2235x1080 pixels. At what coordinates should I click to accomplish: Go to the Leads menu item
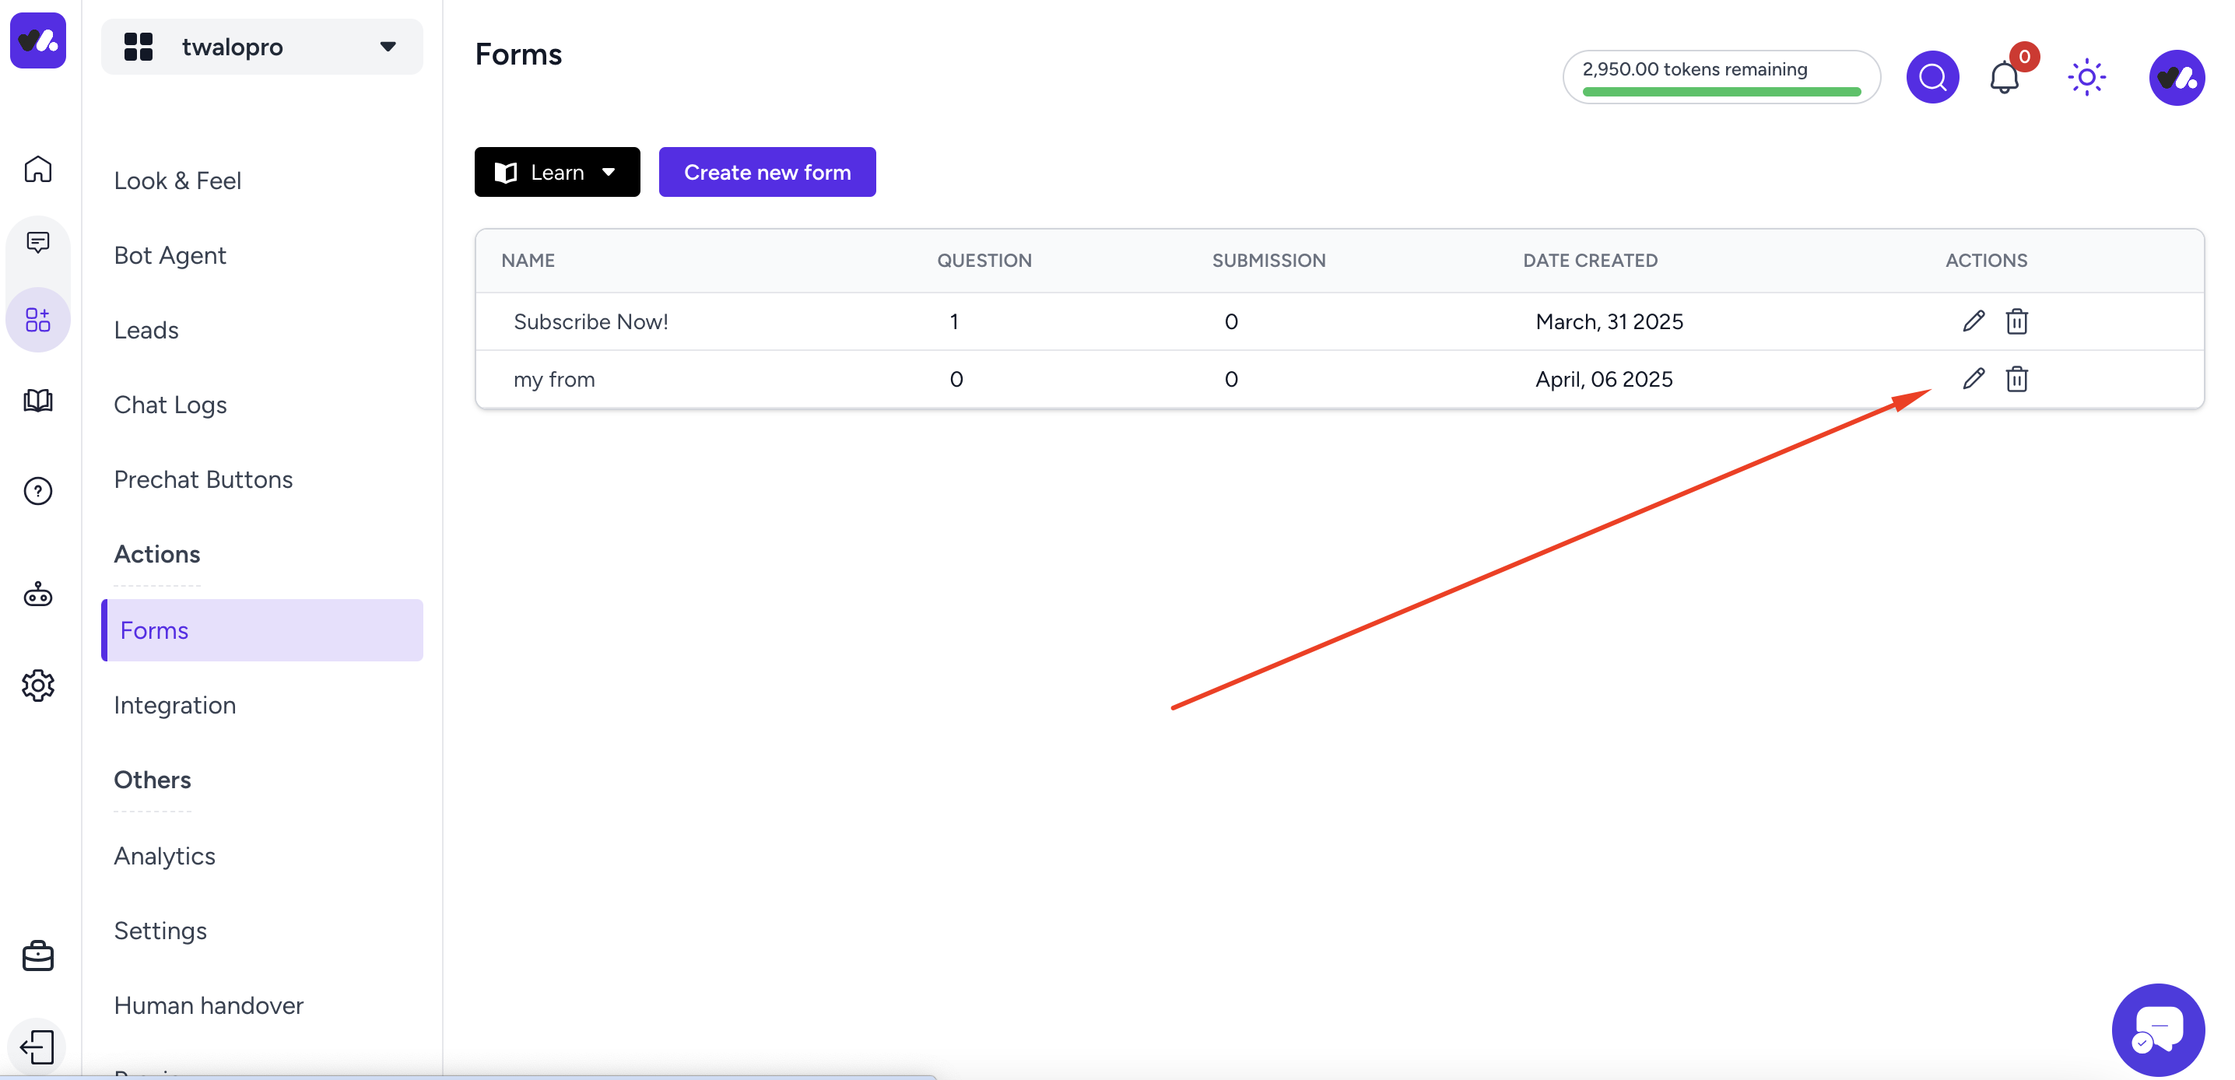coord(146,331)
